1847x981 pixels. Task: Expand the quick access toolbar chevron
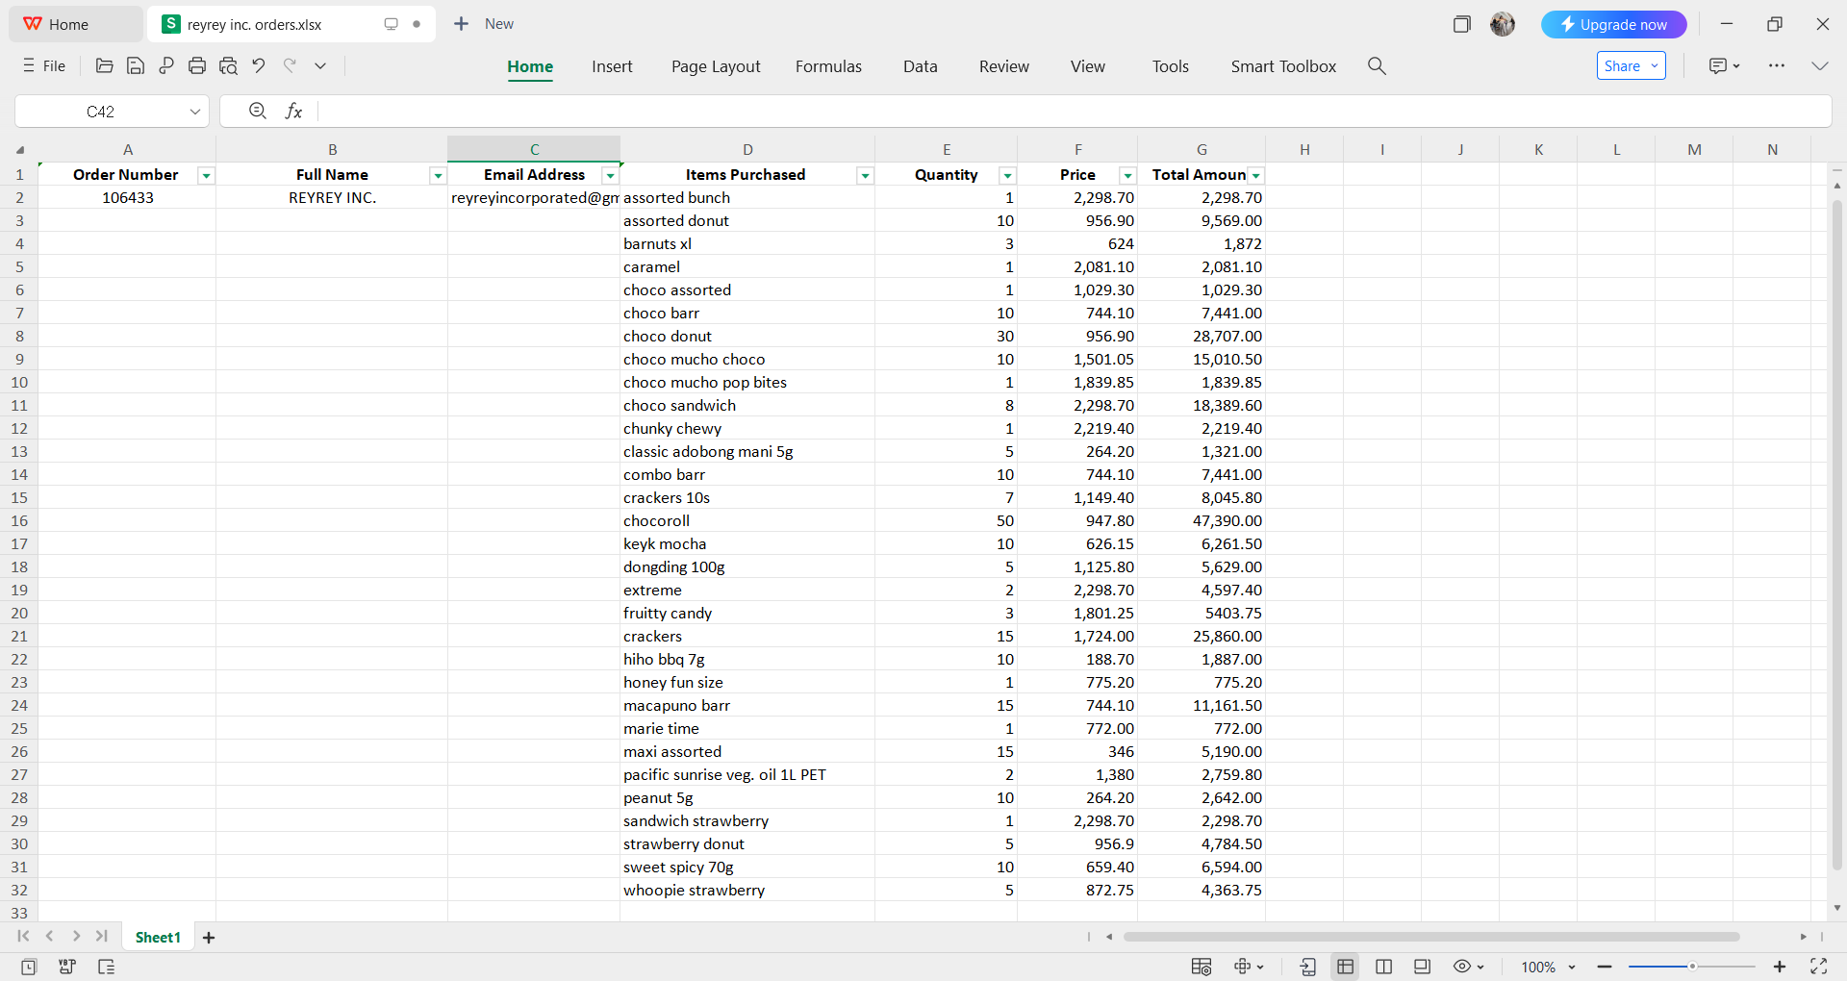[320, 65]
